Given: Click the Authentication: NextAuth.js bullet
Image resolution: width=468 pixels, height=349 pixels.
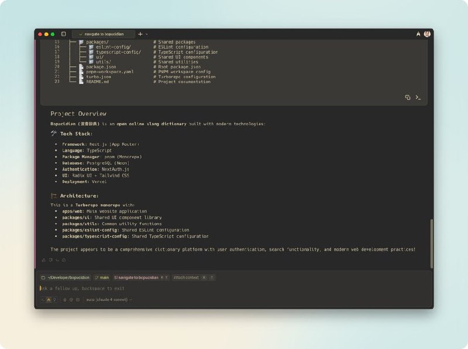Looking at the screenshot, I should tap(95, 169).
